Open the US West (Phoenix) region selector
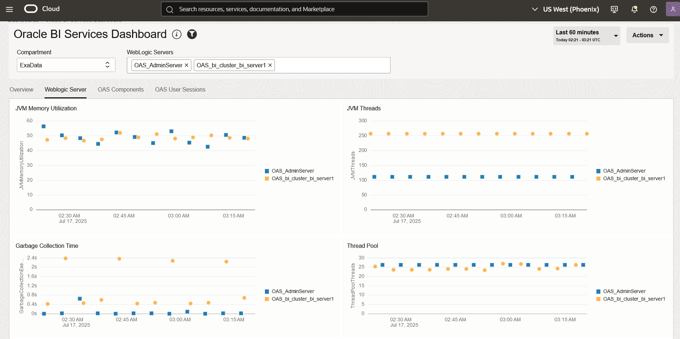Image resolution: width=680 pixels, height=339 pixels. point(566,9)
